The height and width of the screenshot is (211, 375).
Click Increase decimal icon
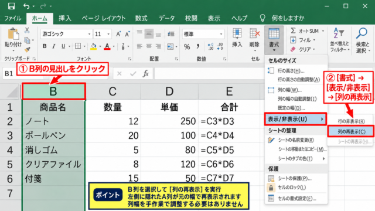point(210,46)
